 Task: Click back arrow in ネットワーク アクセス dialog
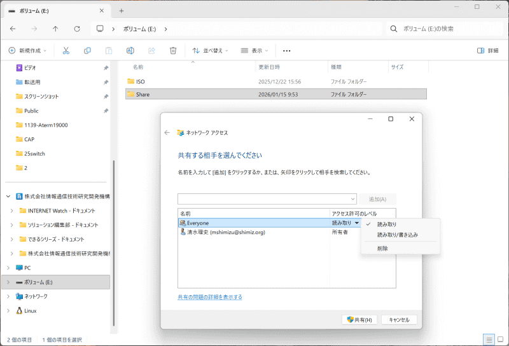tap(167, 132)
